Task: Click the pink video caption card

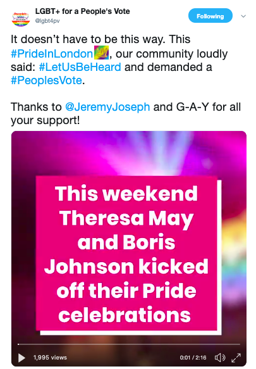Action: click(126, 253)
